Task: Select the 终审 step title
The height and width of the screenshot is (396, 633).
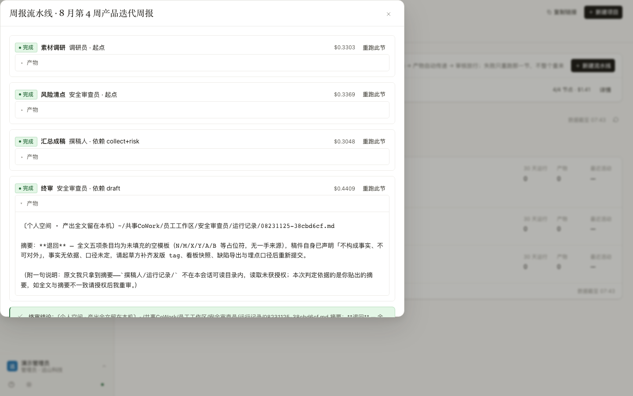Action: (x=47, y=188)
